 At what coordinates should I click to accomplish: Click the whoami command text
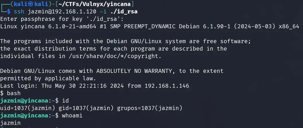(x=72, y=115)
